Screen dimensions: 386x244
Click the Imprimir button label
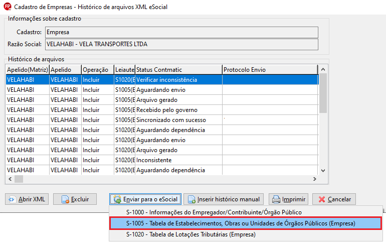pyautogui.click(x=294, y=199)
